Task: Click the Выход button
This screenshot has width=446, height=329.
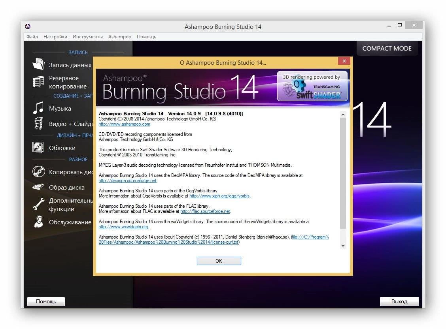Action: [x=399, y=301]
